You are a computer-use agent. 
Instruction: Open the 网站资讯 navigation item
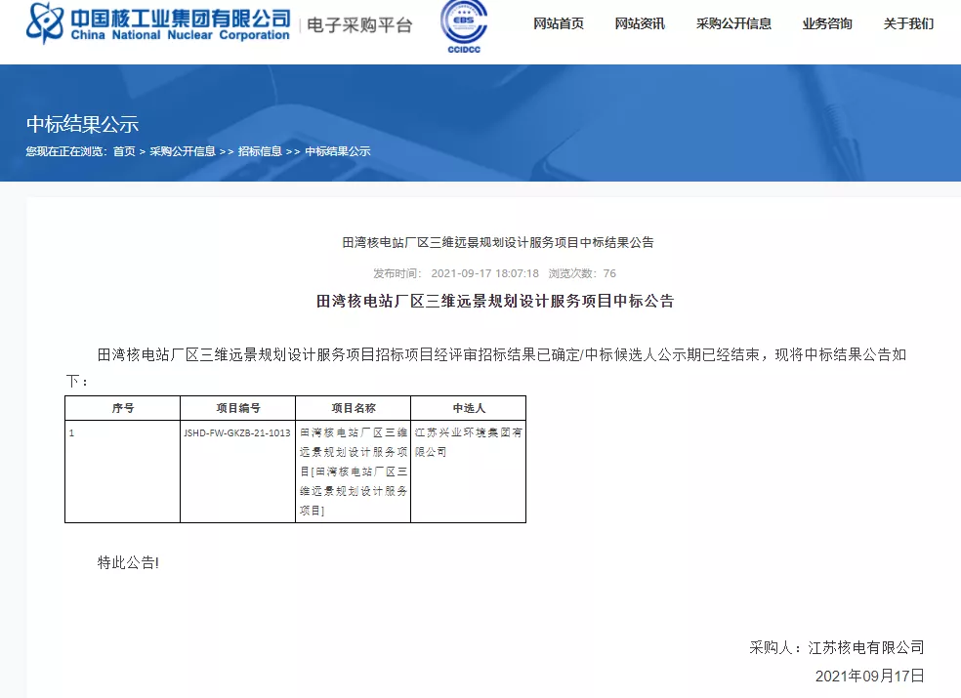[640, 24]
